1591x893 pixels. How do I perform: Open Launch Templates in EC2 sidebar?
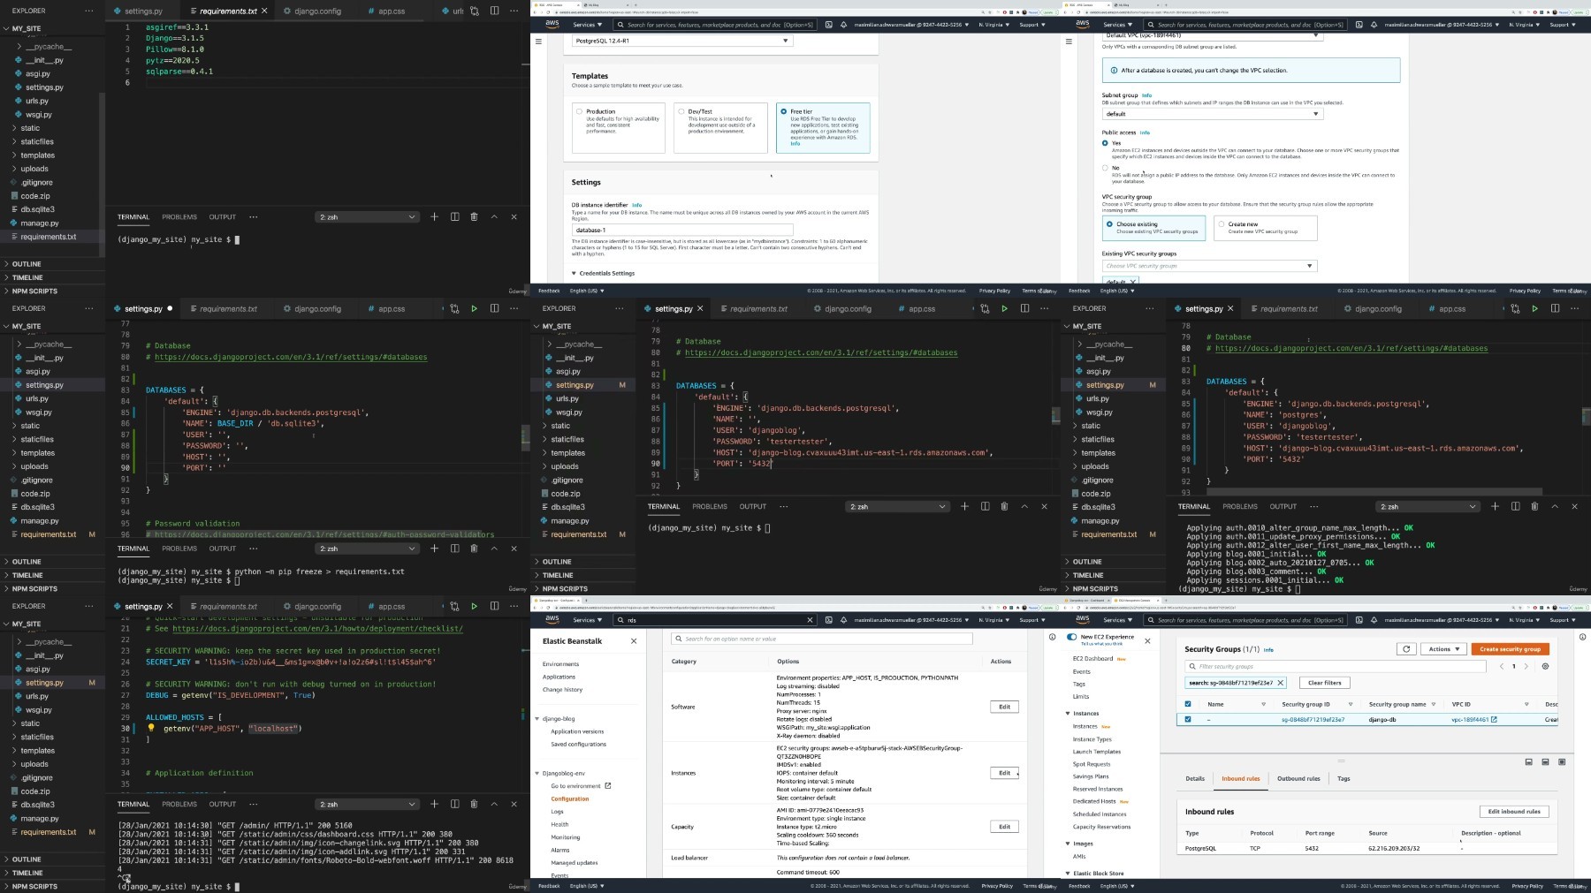pyautogui.click(x=1096, y=752)
